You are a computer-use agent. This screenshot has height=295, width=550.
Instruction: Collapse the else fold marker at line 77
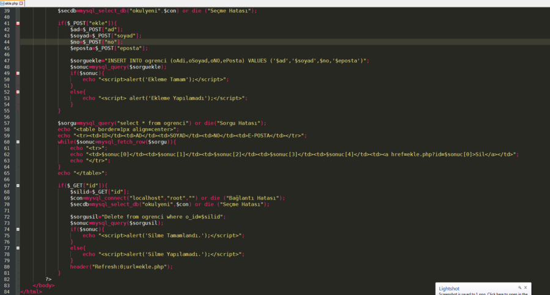point(18,248)
